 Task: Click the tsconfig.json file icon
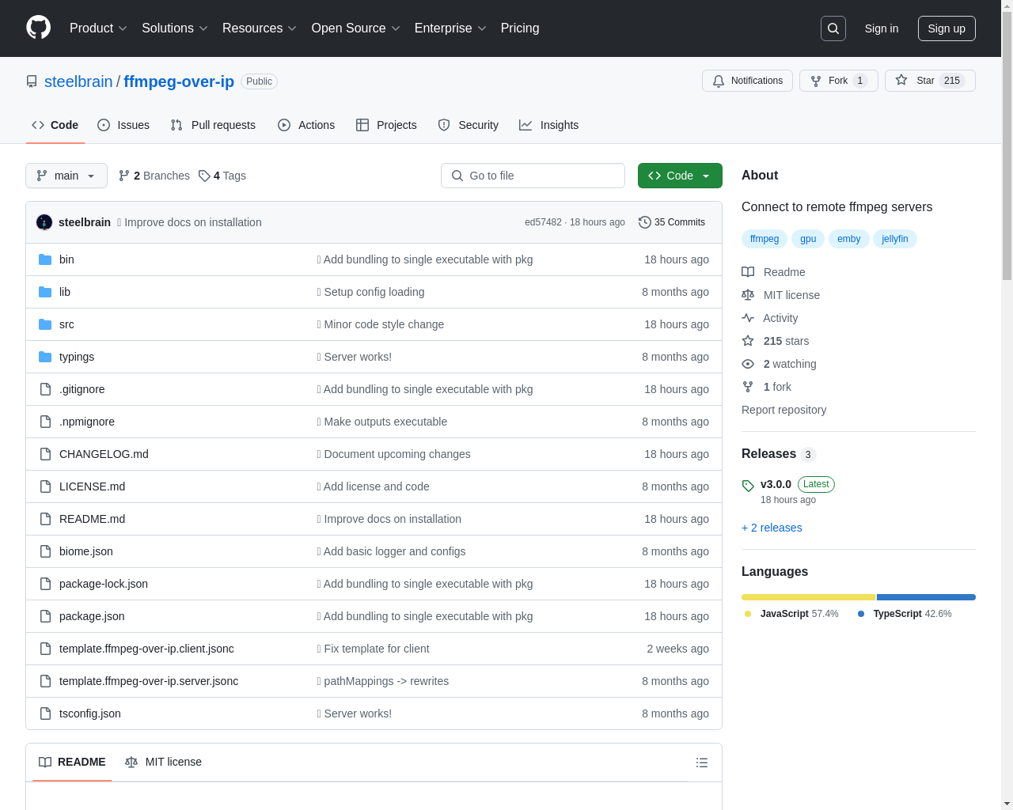pyautogui.click(x=45, y=713)
